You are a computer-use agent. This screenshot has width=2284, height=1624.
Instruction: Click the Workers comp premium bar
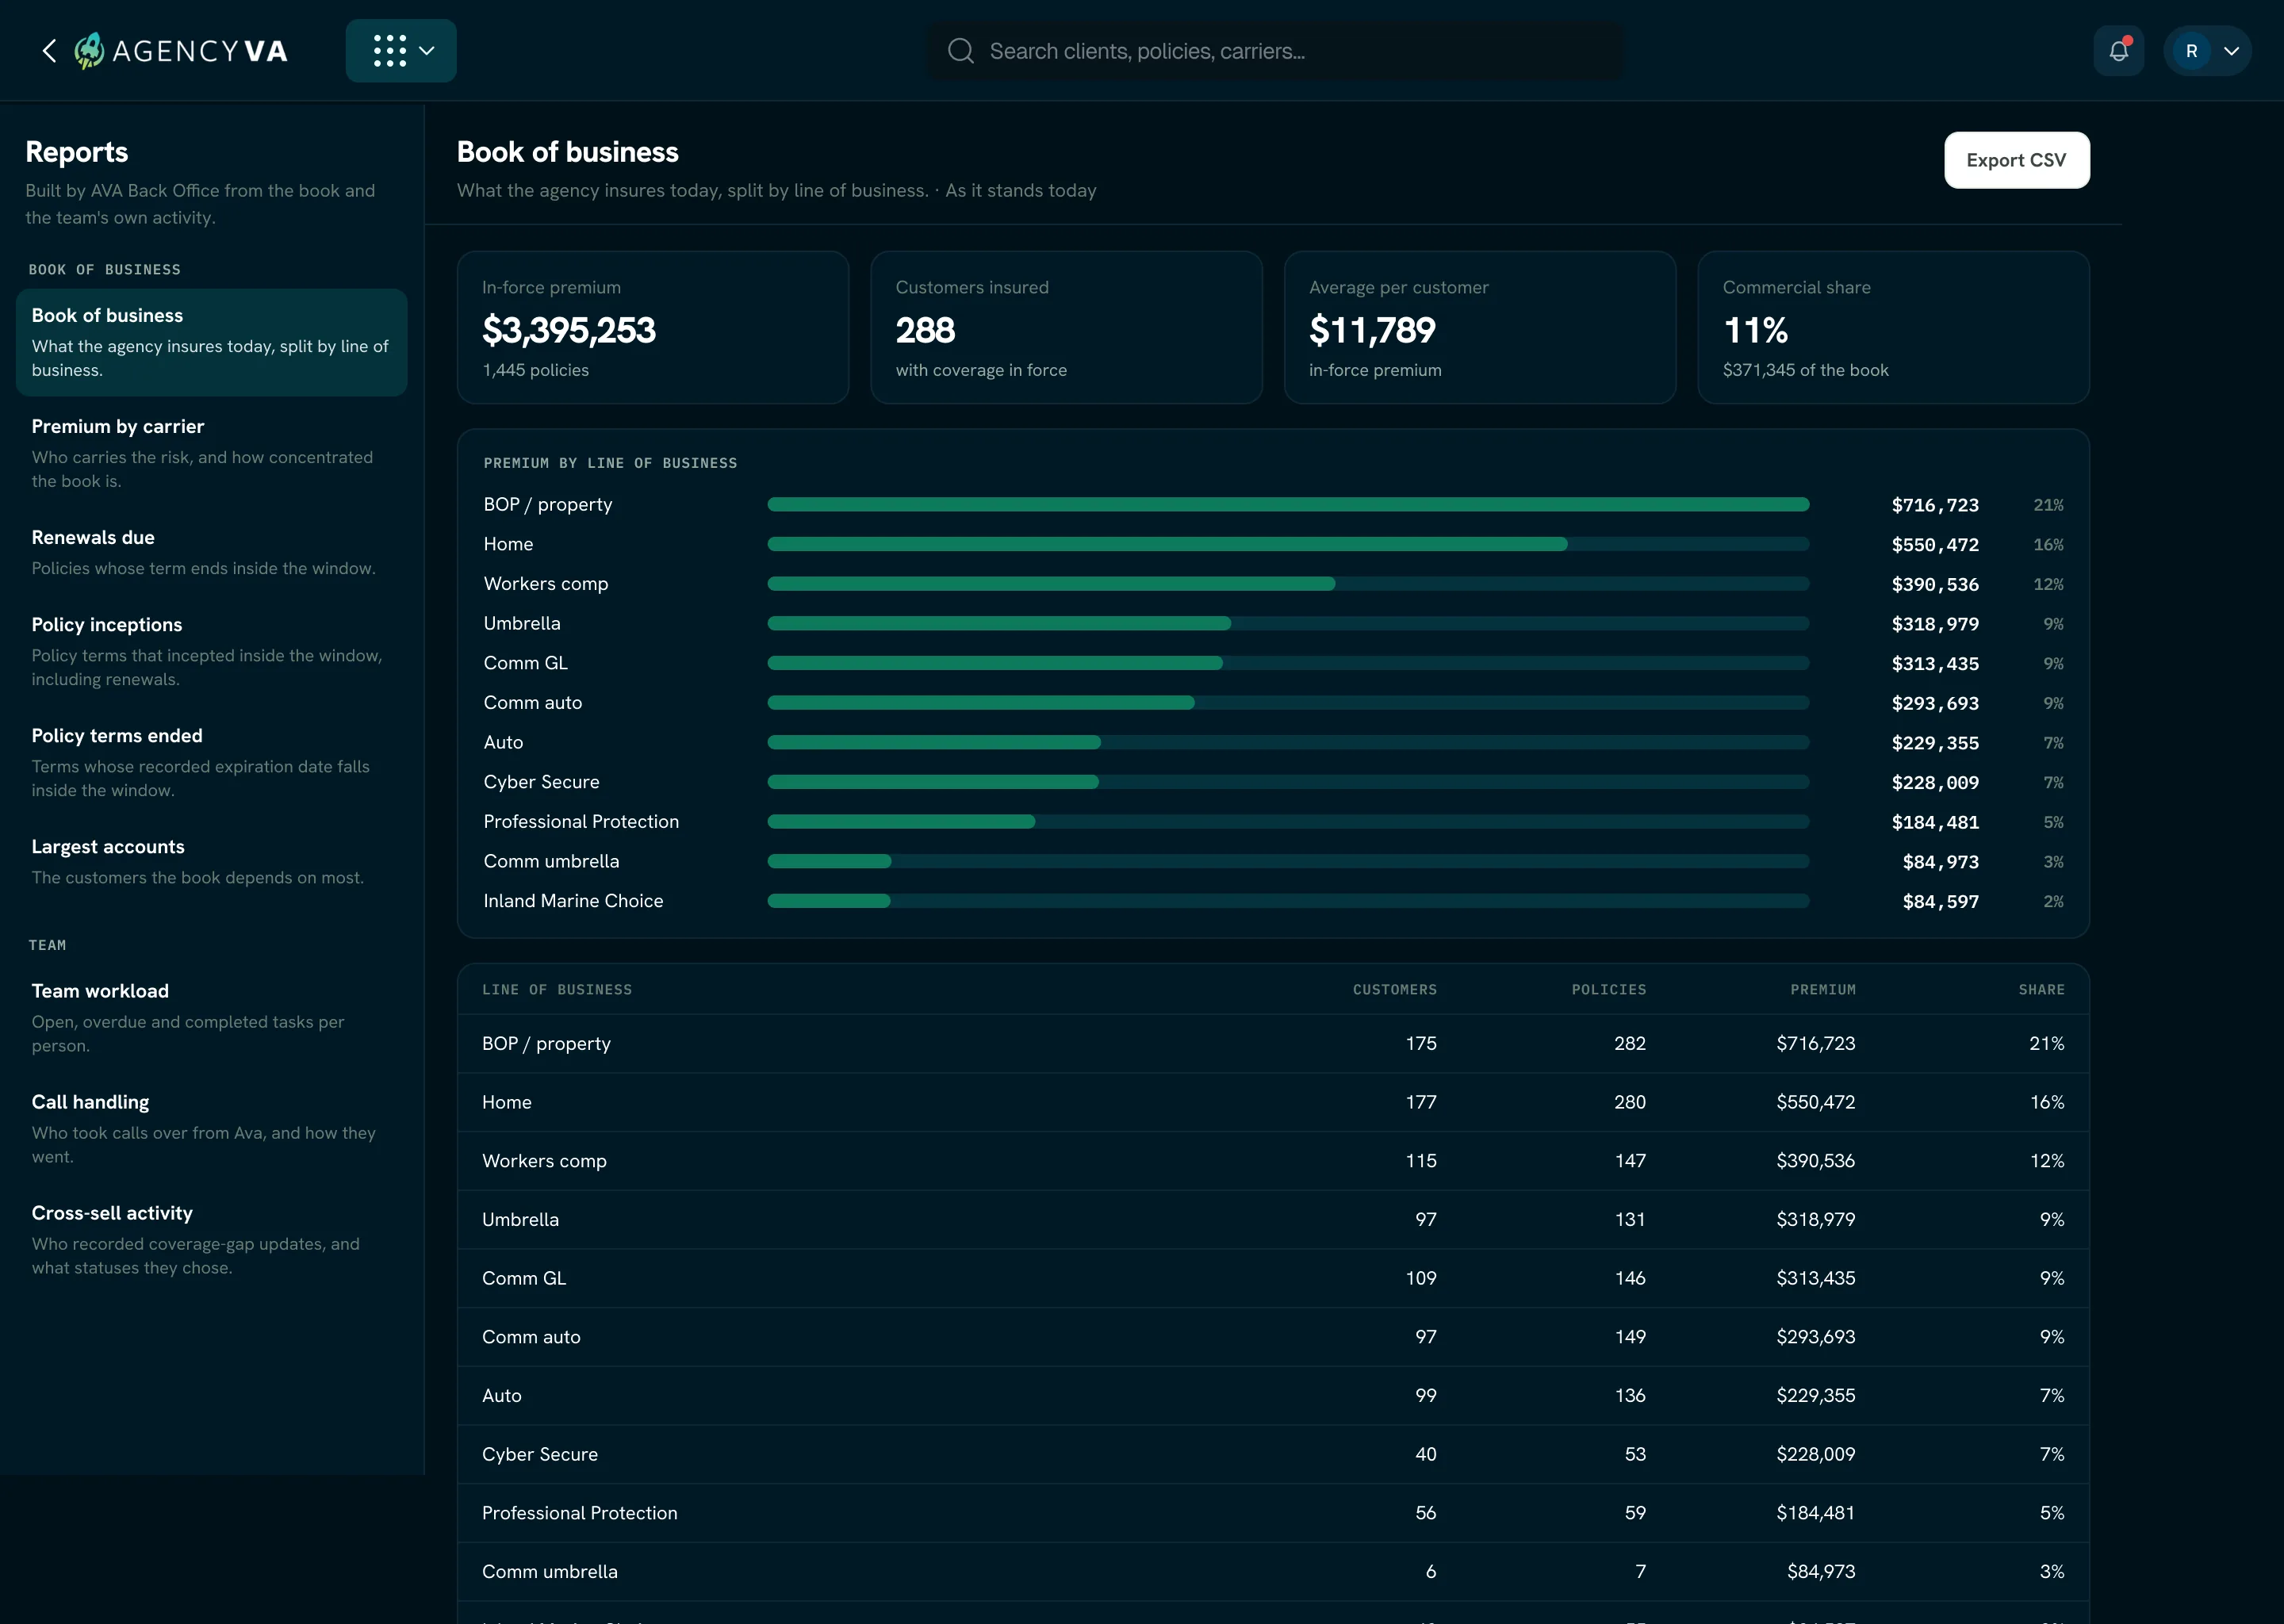pyautogui.click(x=1051, y=584)
